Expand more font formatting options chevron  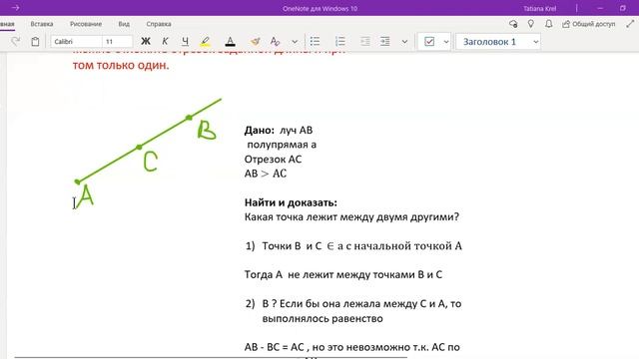[295, 42]
